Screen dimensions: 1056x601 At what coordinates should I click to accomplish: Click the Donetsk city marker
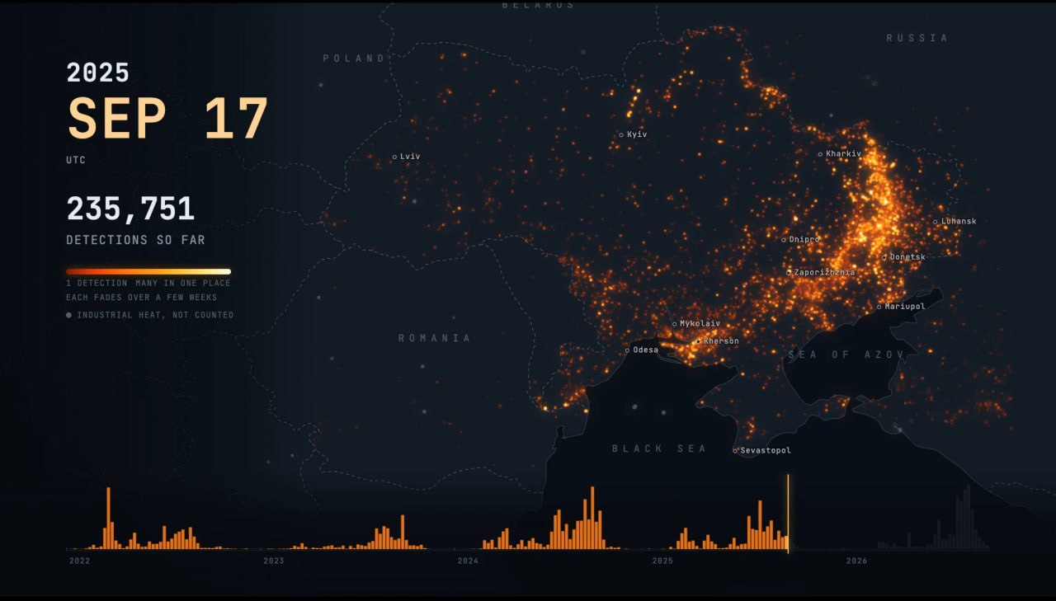pyautogui.click(x=884, y=257)
